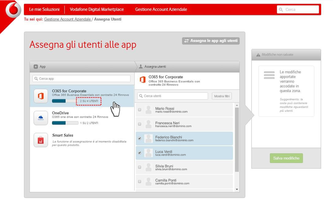Click the Mostra filtri button
Viewport: 333px width, 207px height.
pos(222,96)
